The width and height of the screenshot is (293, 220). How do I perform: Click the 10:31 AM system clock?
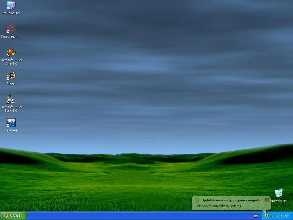click(282, 216)
